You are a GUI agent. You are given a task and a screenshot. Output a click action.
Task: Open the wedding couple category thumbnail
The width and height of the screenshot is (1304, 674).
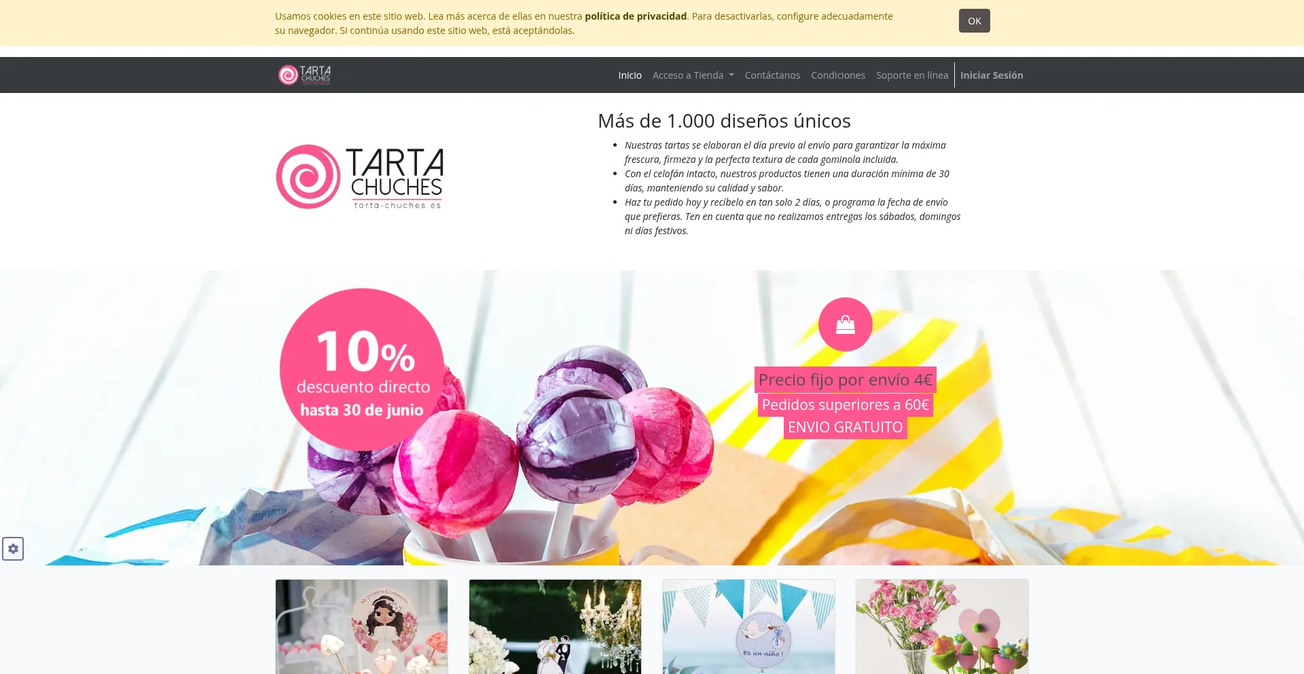pyautogui.click(x=555, y=626)
